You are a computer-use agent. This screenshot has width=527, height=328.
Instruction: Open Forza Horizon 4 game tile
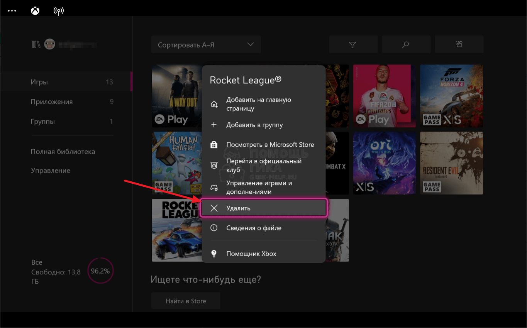click(451, 96)
